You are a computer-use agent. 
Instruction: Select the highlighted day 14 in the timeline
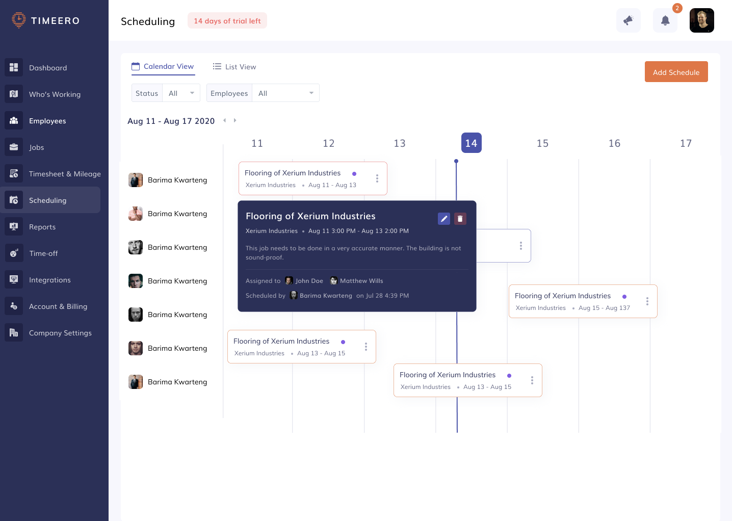[x=471, y=143]
